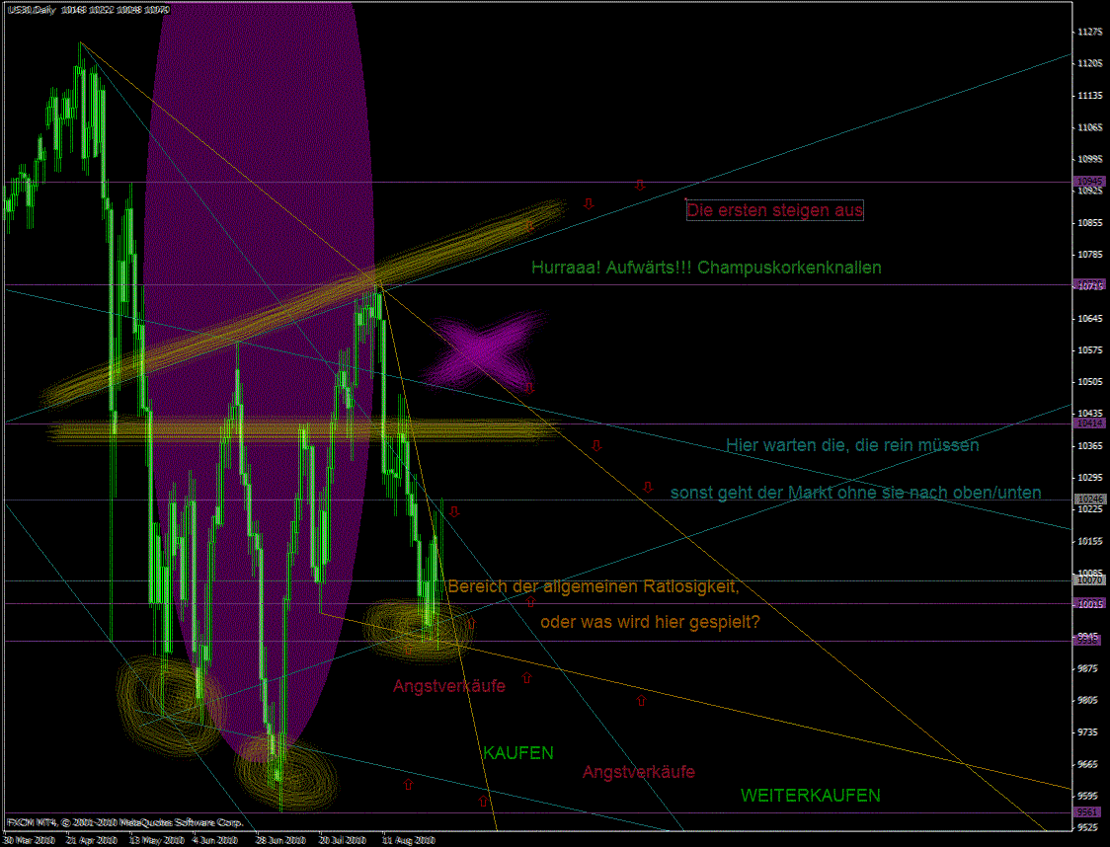
Task: Click the 9735 price axis label
Action: coord(1090,732)
